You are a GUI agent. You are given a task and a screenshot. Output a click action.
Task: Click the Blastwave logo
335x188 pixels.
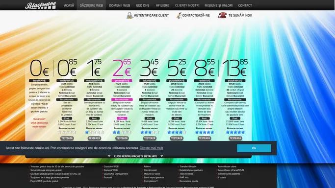coord(40,5)
